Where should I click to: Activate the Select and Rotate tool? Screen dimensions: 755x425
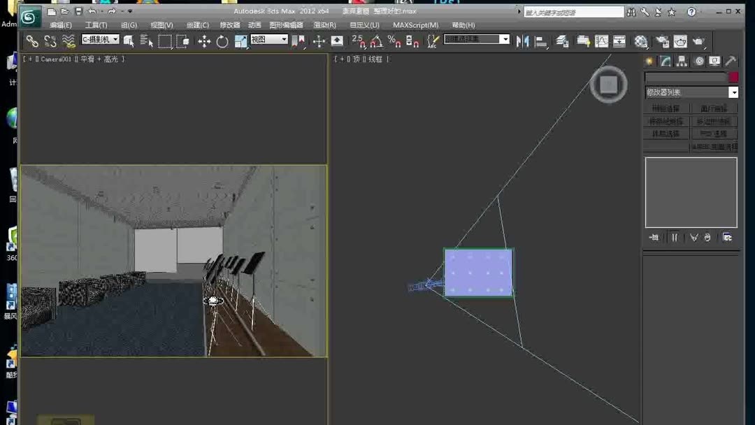click(x=224, y=41)
